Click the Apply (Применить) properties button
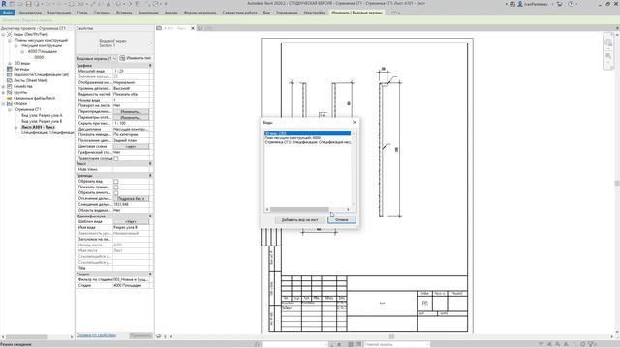Screen dimensions: 620x348 (140, 335)
